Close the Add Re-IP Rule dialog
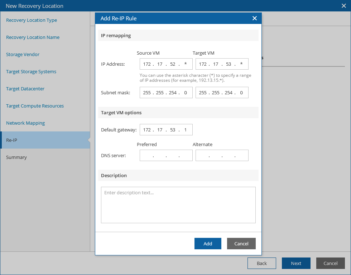Viewport: 351px width, 275px height. 255,18
